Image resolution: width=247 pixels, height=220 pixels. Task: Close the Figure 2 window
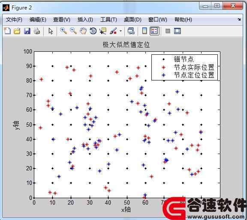pos(233,6)
